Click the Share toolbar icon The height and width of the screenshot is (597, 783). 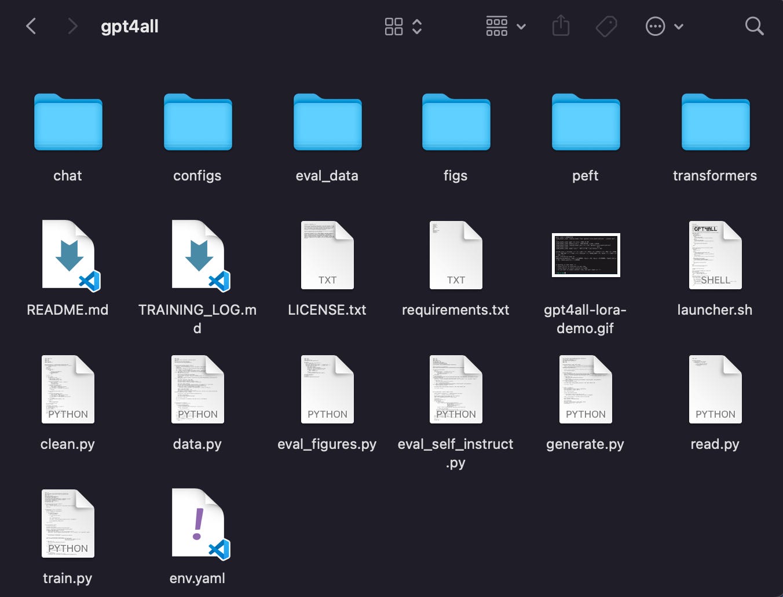click(x=561, y=26)
